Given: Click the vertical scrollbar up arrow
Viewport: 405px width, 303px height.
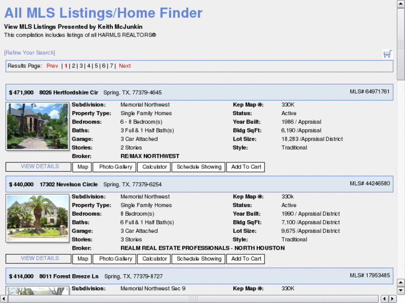Looking at the screenshot, I should point(401,4).
